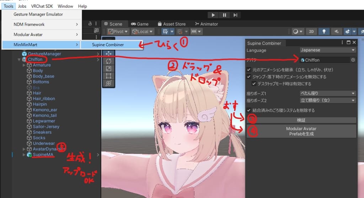Select the Move tool in scene overlay

(108, 54)
